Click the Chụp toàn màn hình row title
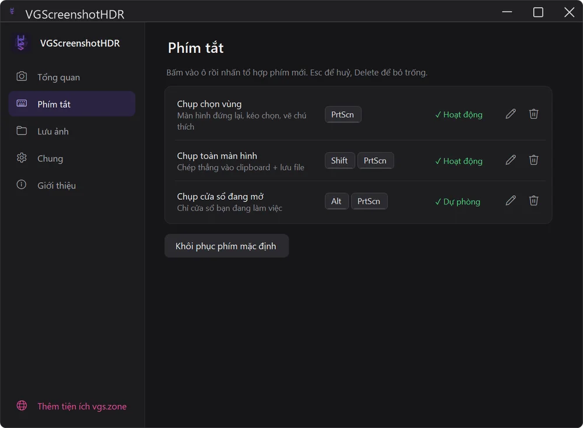Image resolution: width=583 pixels, height=428 pixels. (x=217, y=156)
